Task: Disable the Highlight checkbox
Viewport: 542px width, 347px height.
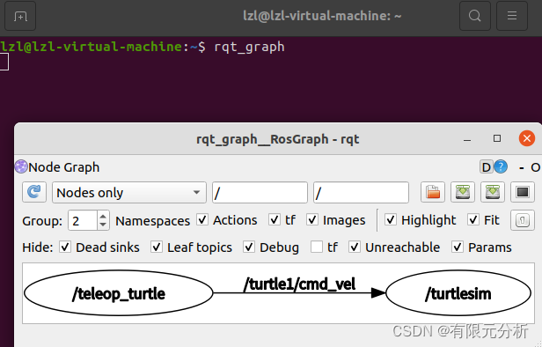Action: point(391,219)
